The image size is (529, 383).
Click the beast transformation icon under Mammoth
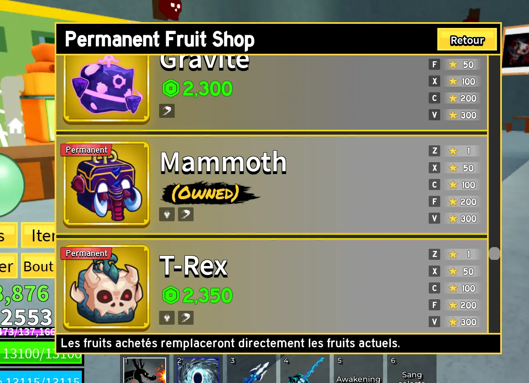pyautogui.click(x=167, y=214)
